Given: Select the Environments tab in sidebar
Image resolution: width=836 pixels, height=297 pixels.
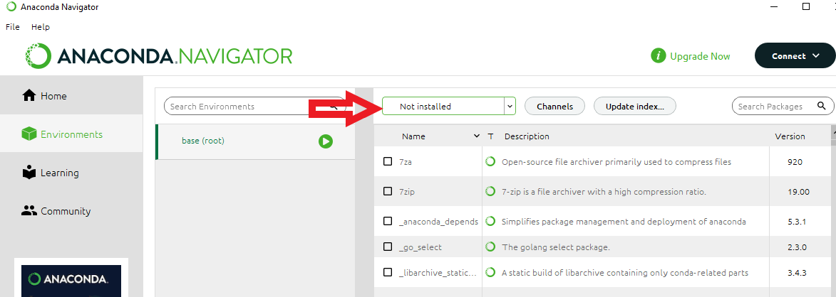Looking at the screenshot, I should point(71,134).
